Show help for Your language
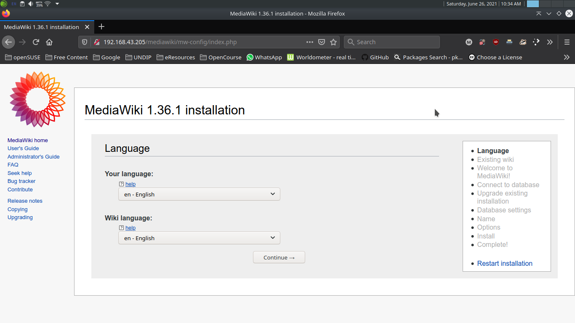Image resolution: width=575 pixels, height=323 pixels. click(x=130, y=184)
